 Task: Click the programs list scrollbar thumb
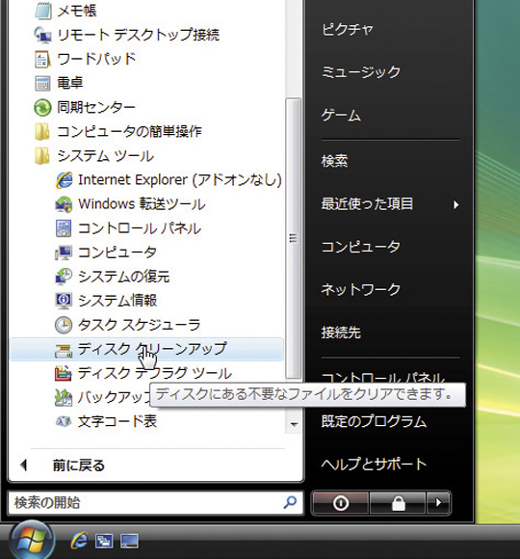294,238
